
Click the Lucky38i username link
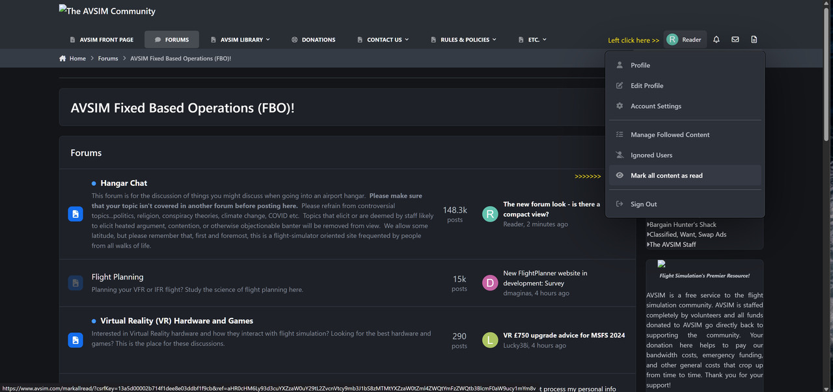517,346
